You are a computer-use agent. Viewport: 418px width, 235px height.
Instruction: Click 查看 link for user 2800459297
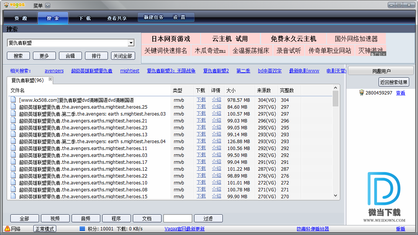(x=400, y=93)
